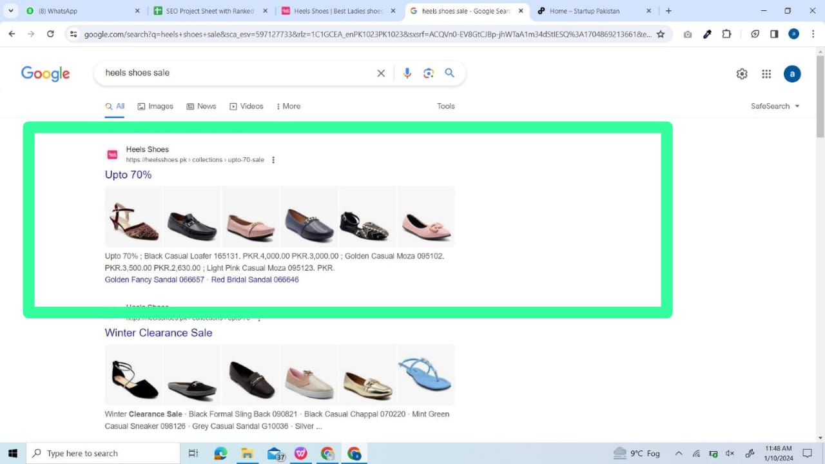Reload the current Google search page
The height and width of the screenshot is (464, 825).
click(x=50, y=34)
